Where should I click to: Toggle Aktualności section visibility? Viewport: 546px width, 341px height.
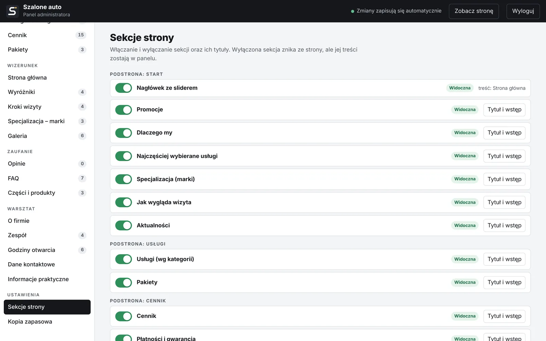point(124,225)
